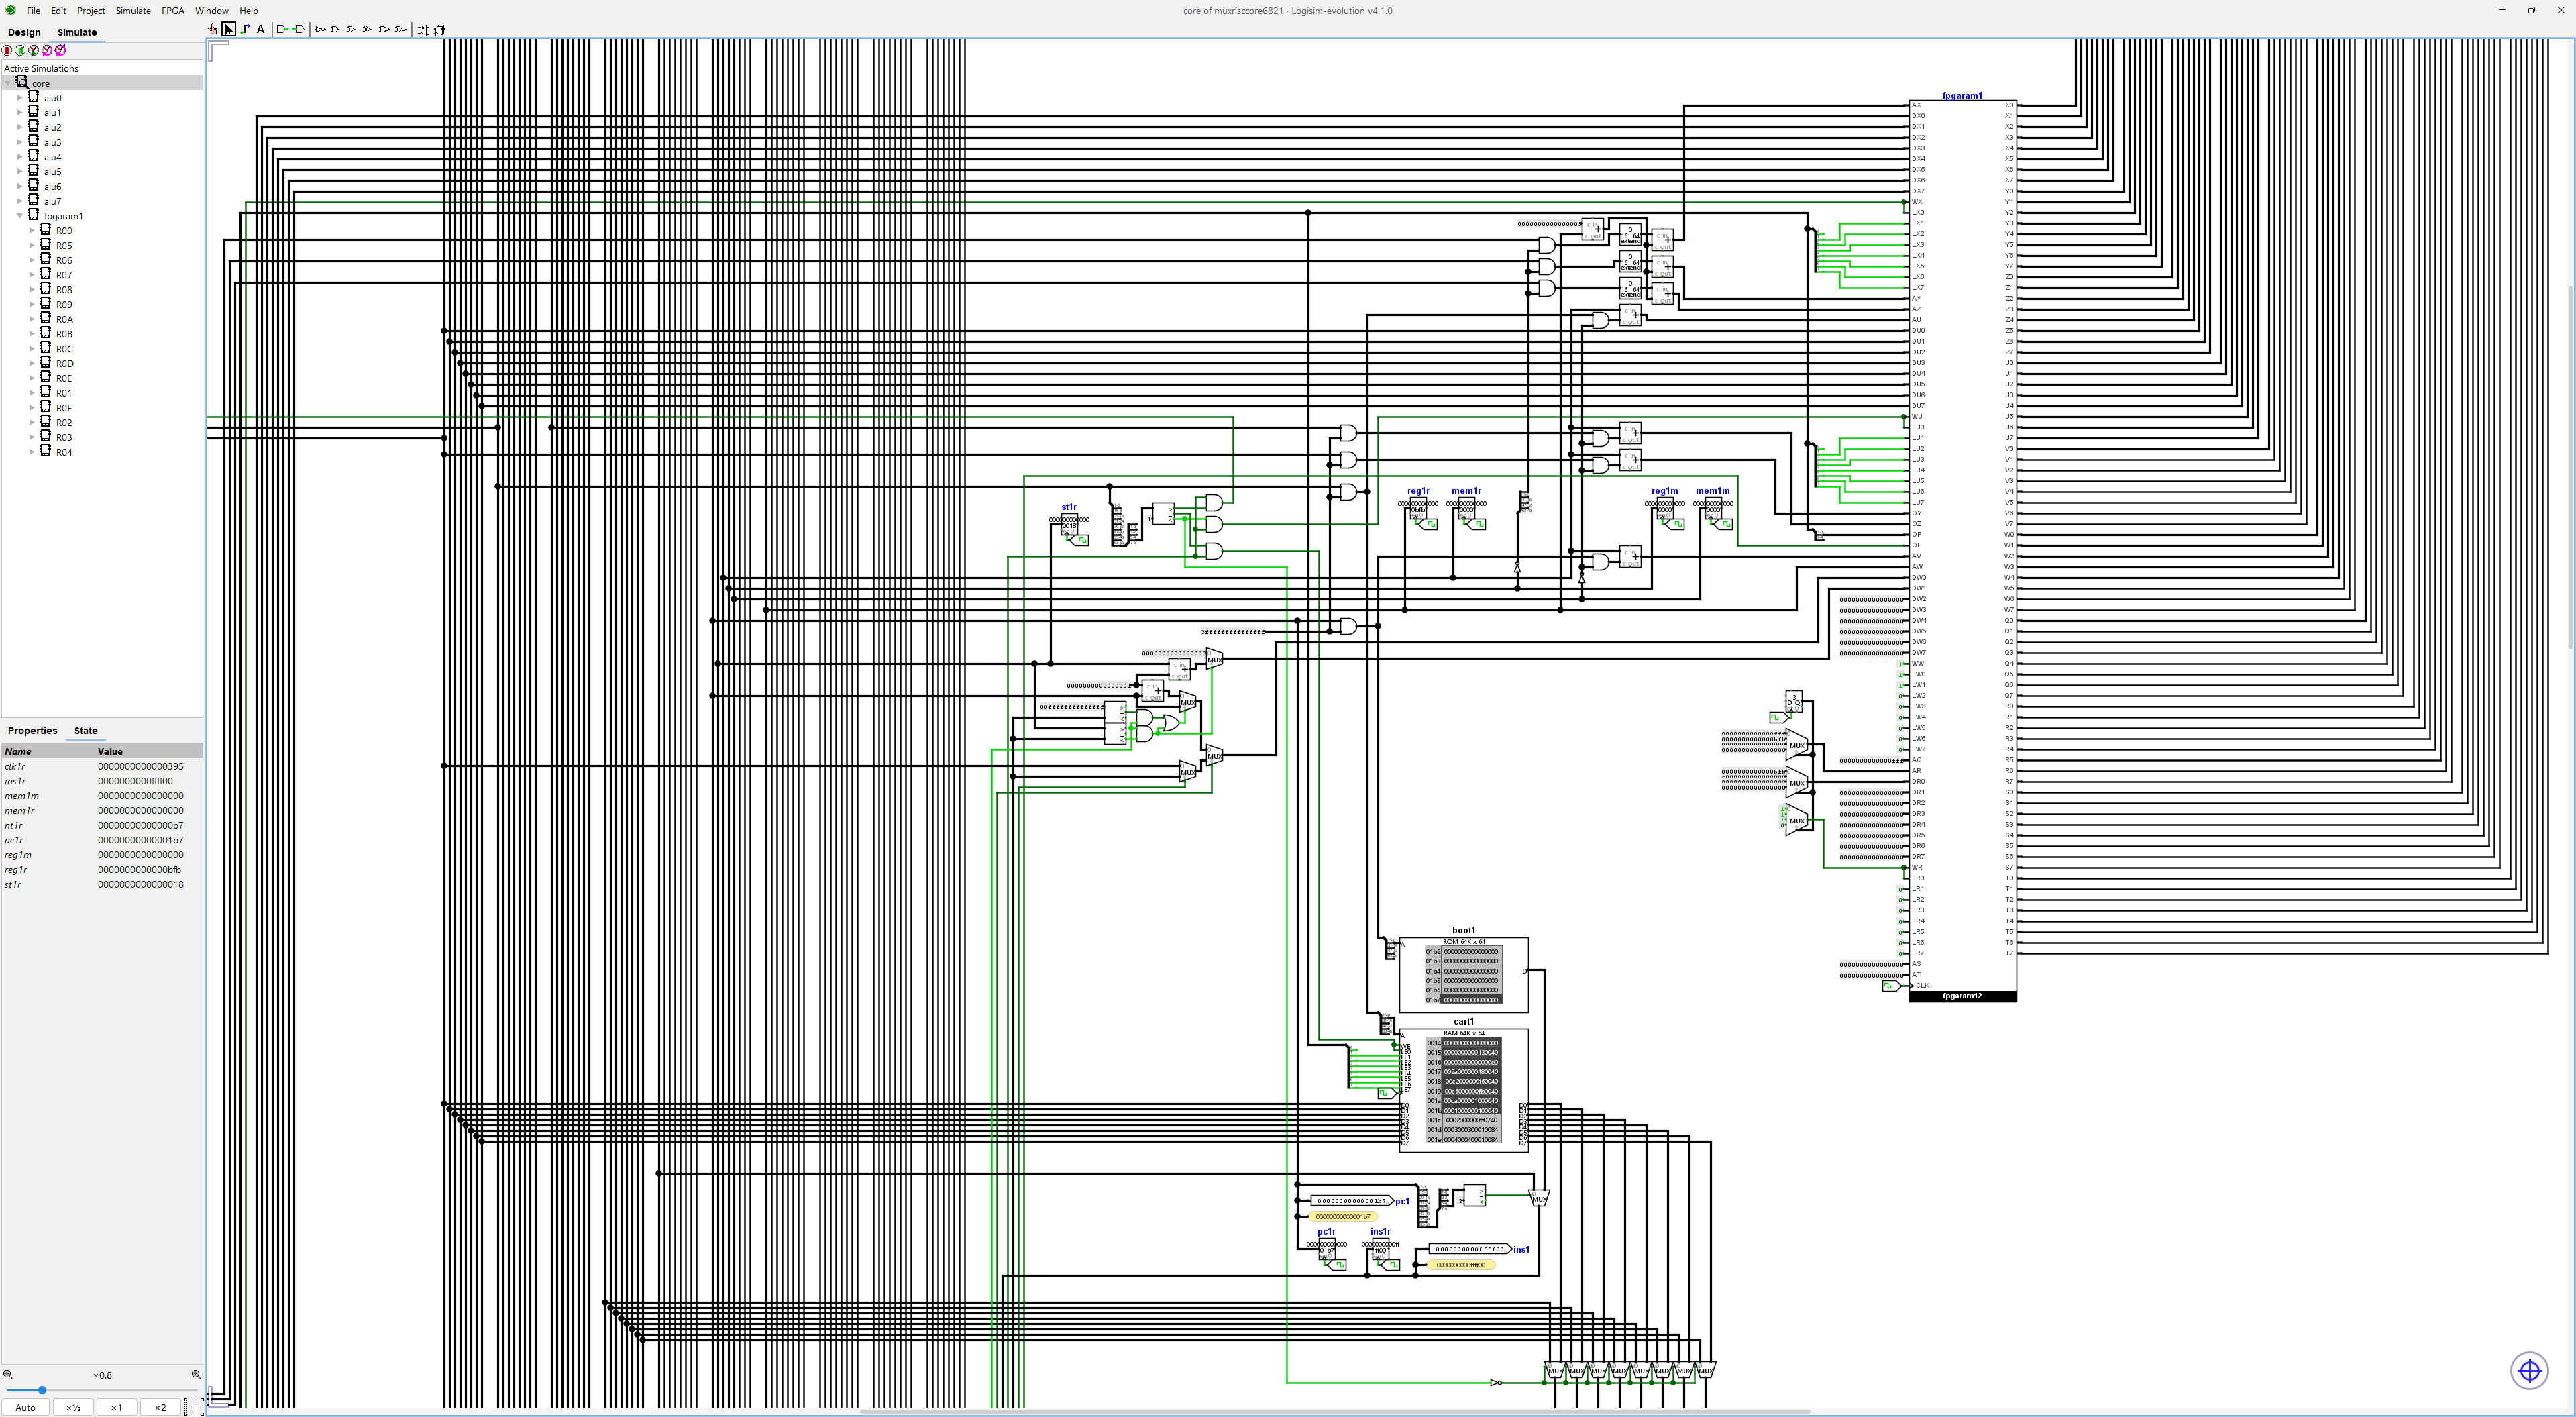Screen dimensions: 2576x1417
Task: Toggle the dotted grid display button
Action: pos(193,1407)
